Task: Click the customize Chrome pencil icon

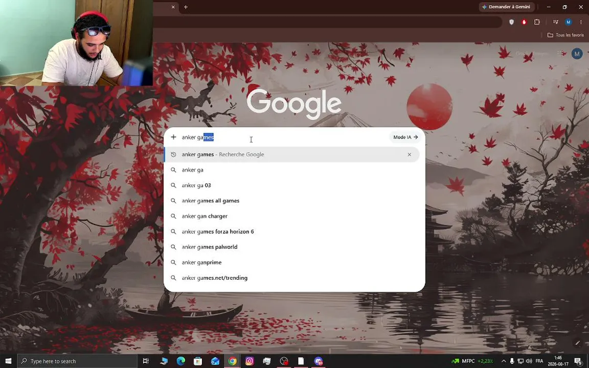Action: click(577, 342)
